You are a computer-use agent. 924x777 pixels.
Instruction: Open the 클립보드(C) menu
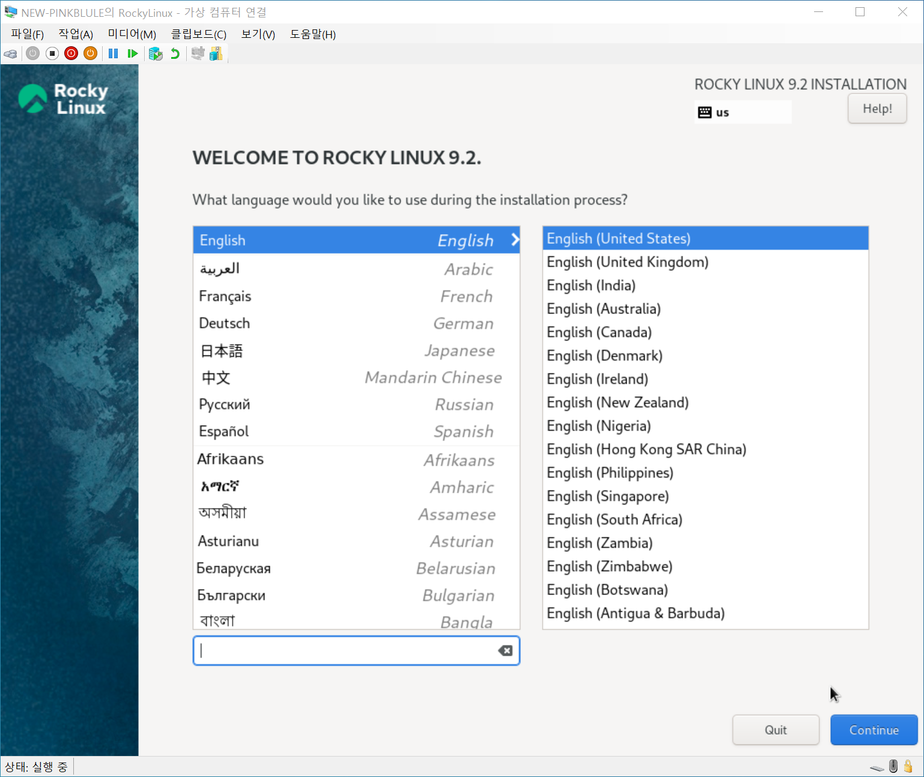coord(199,34)
